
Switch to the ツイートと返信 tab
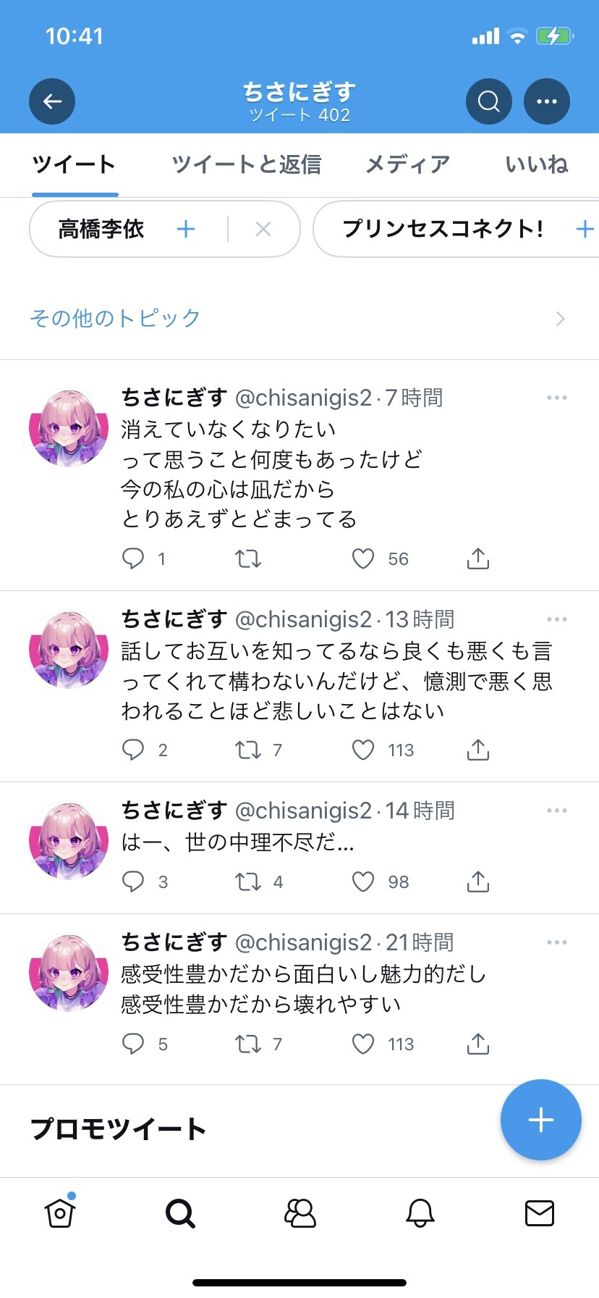(x=247, y=164)
